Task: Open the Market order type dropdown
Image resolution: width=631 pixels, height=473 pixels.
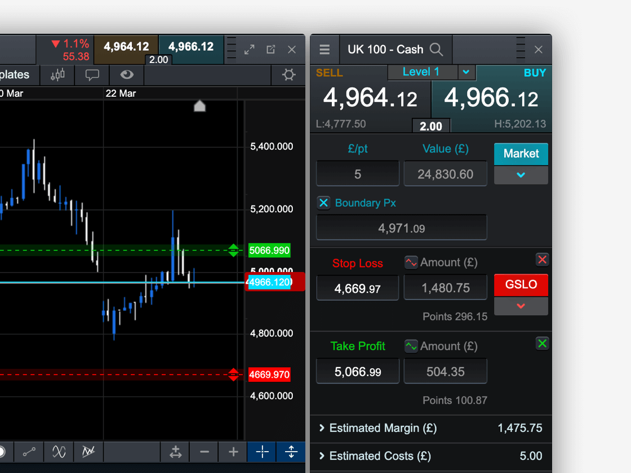Action: pyautogui.click(x=521, y=175)
